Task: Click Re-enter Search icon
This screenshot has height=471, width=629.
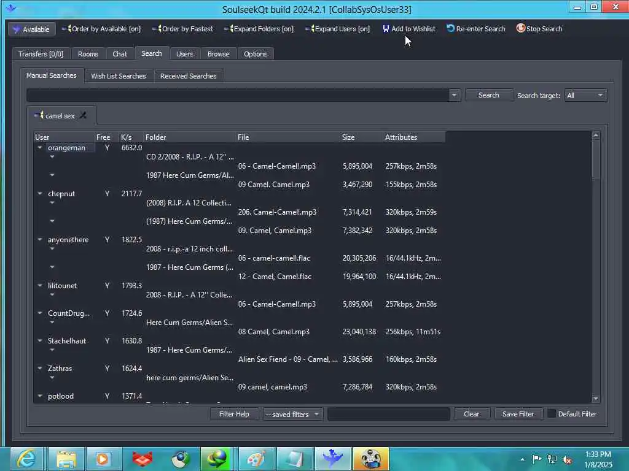Action: click(x=450, y=28)
